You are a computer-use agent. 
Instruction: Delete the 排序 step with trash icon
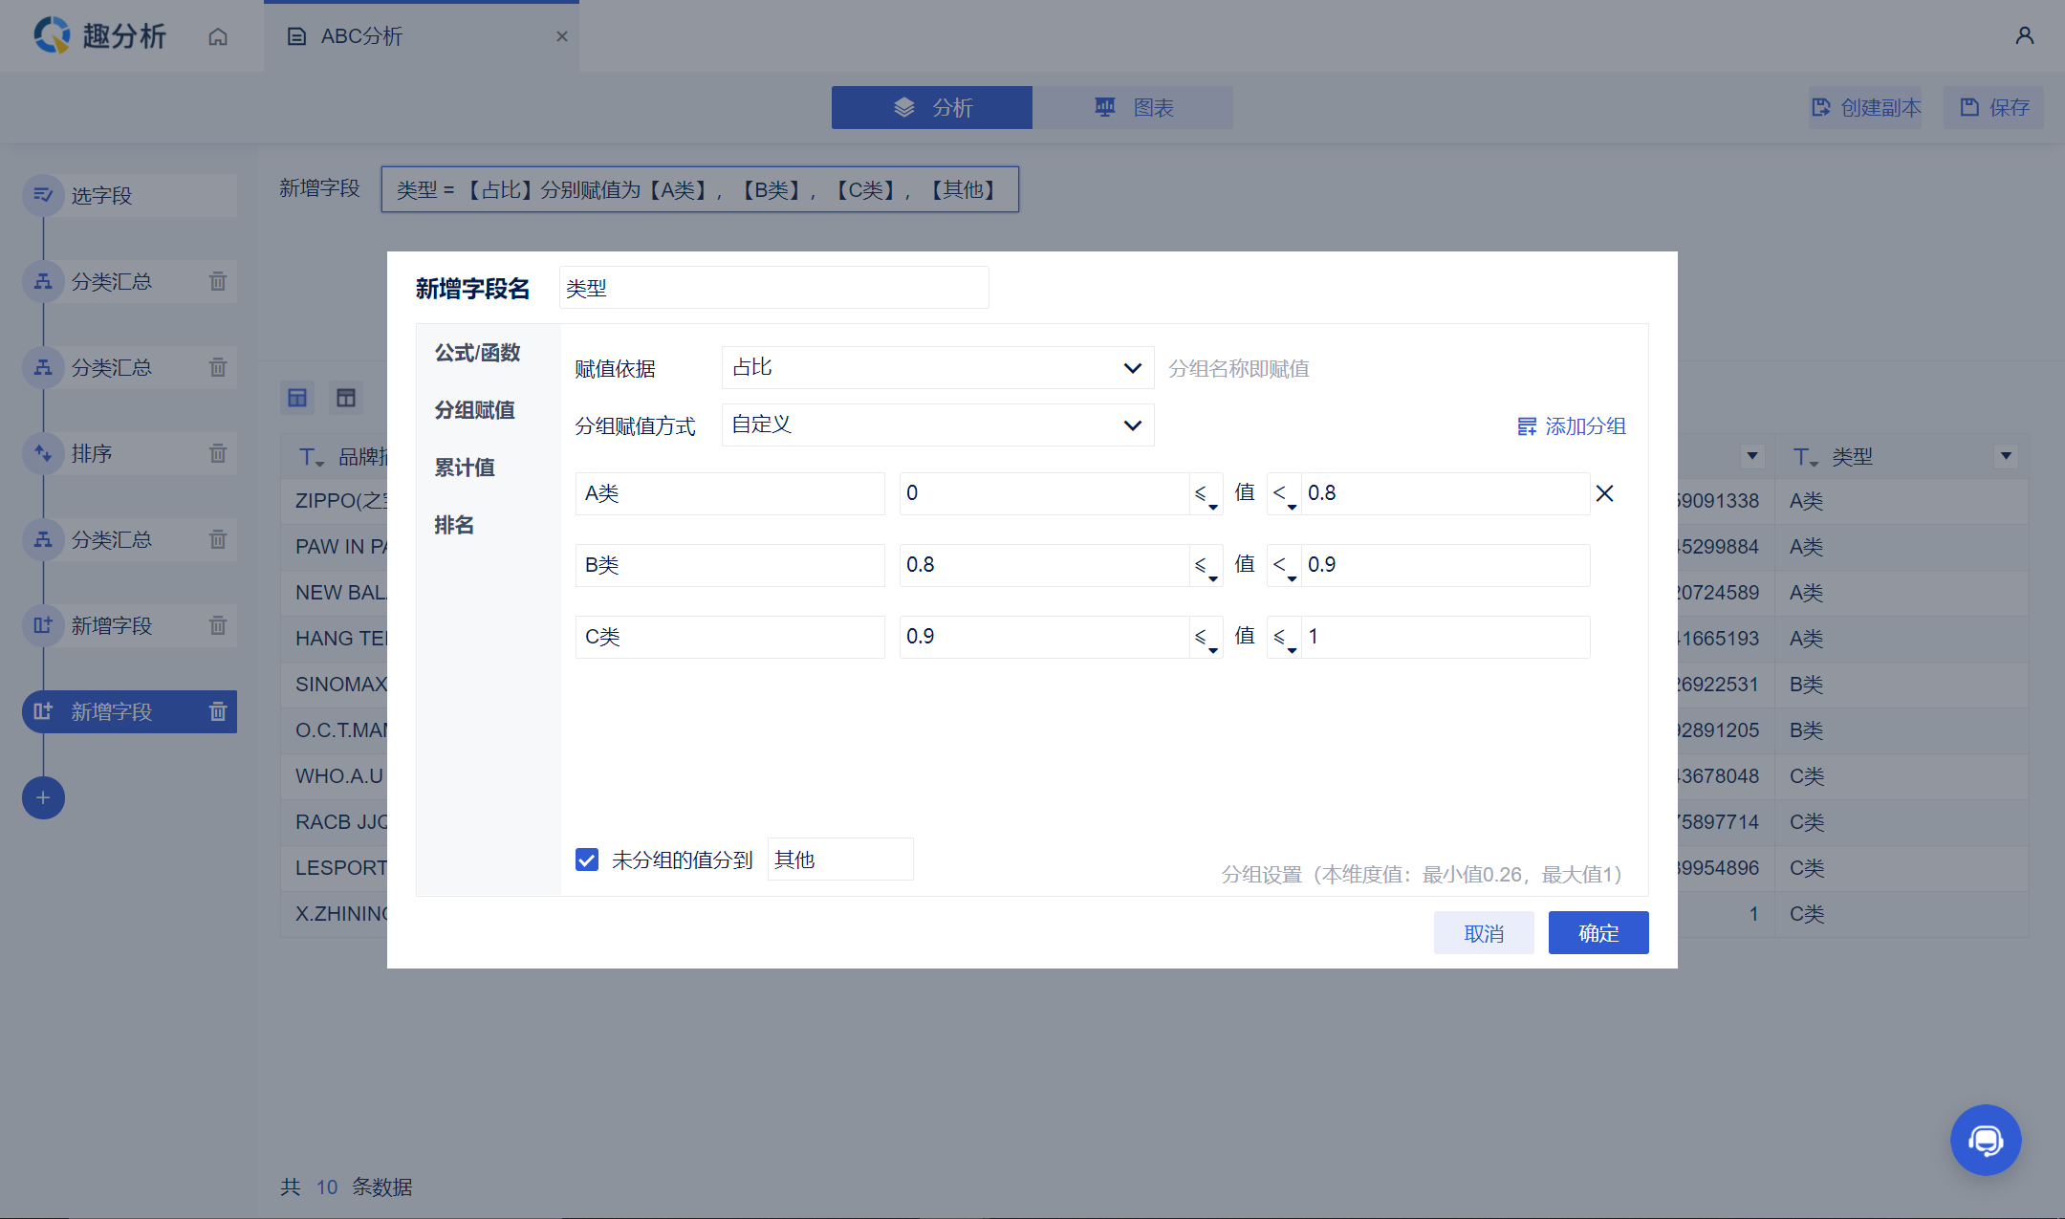218,453
